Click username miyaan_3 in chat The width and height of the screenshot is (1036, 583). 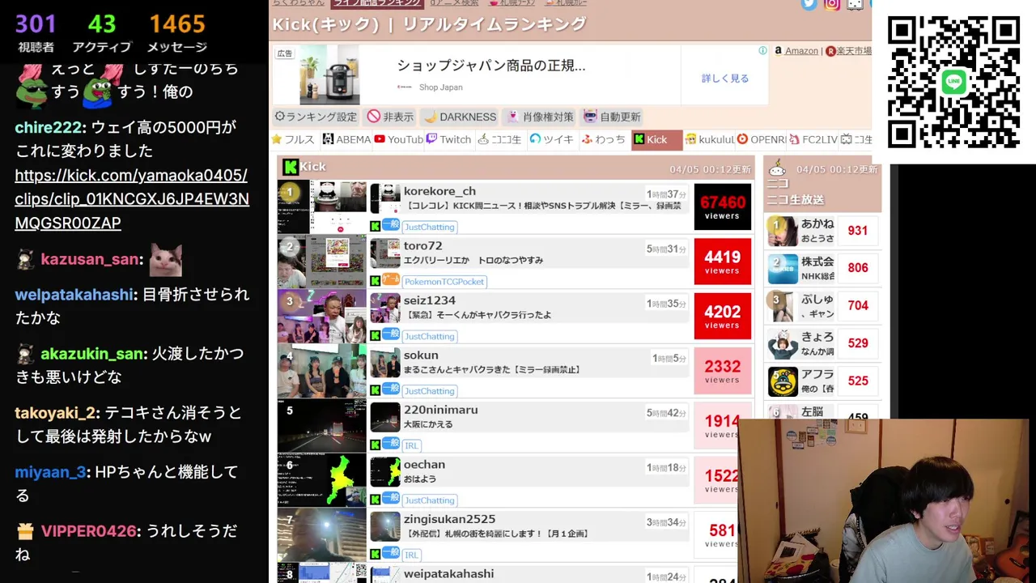coord(50,471)
